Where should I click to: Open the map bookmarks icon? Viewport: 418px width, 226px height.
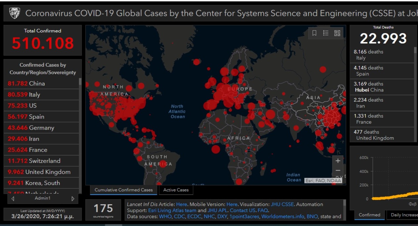coord(314,33)
